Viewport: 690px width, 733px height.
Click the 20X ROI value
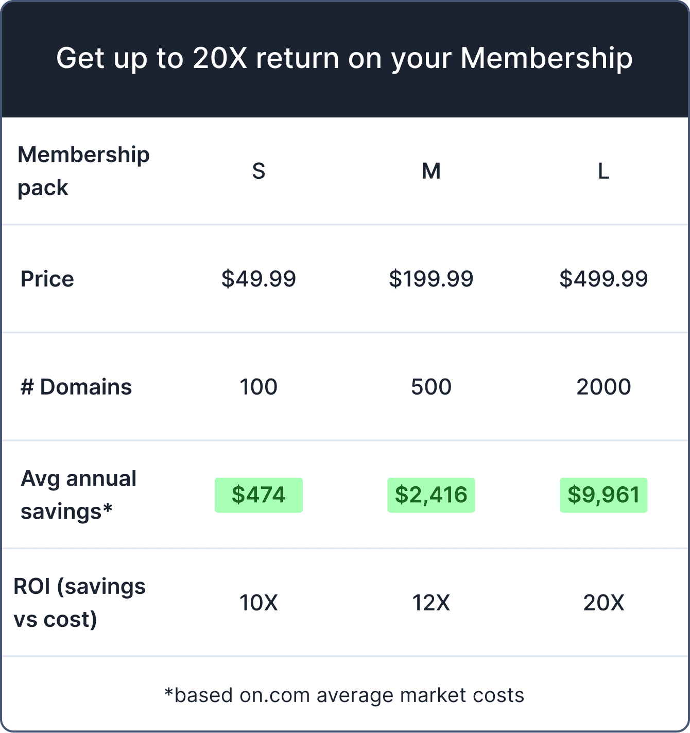tap(603, 603)
